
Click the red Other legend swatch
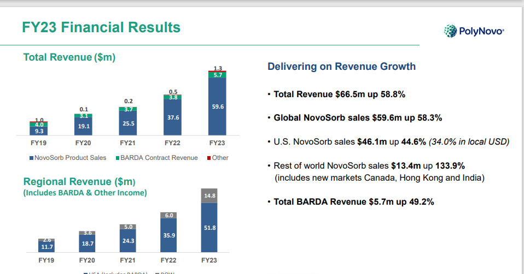(209, 158)
